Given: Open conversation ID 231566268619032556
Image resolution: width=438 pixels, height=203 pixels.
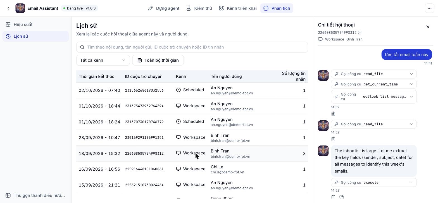Looking at the screenshot, I should (144, 90).
